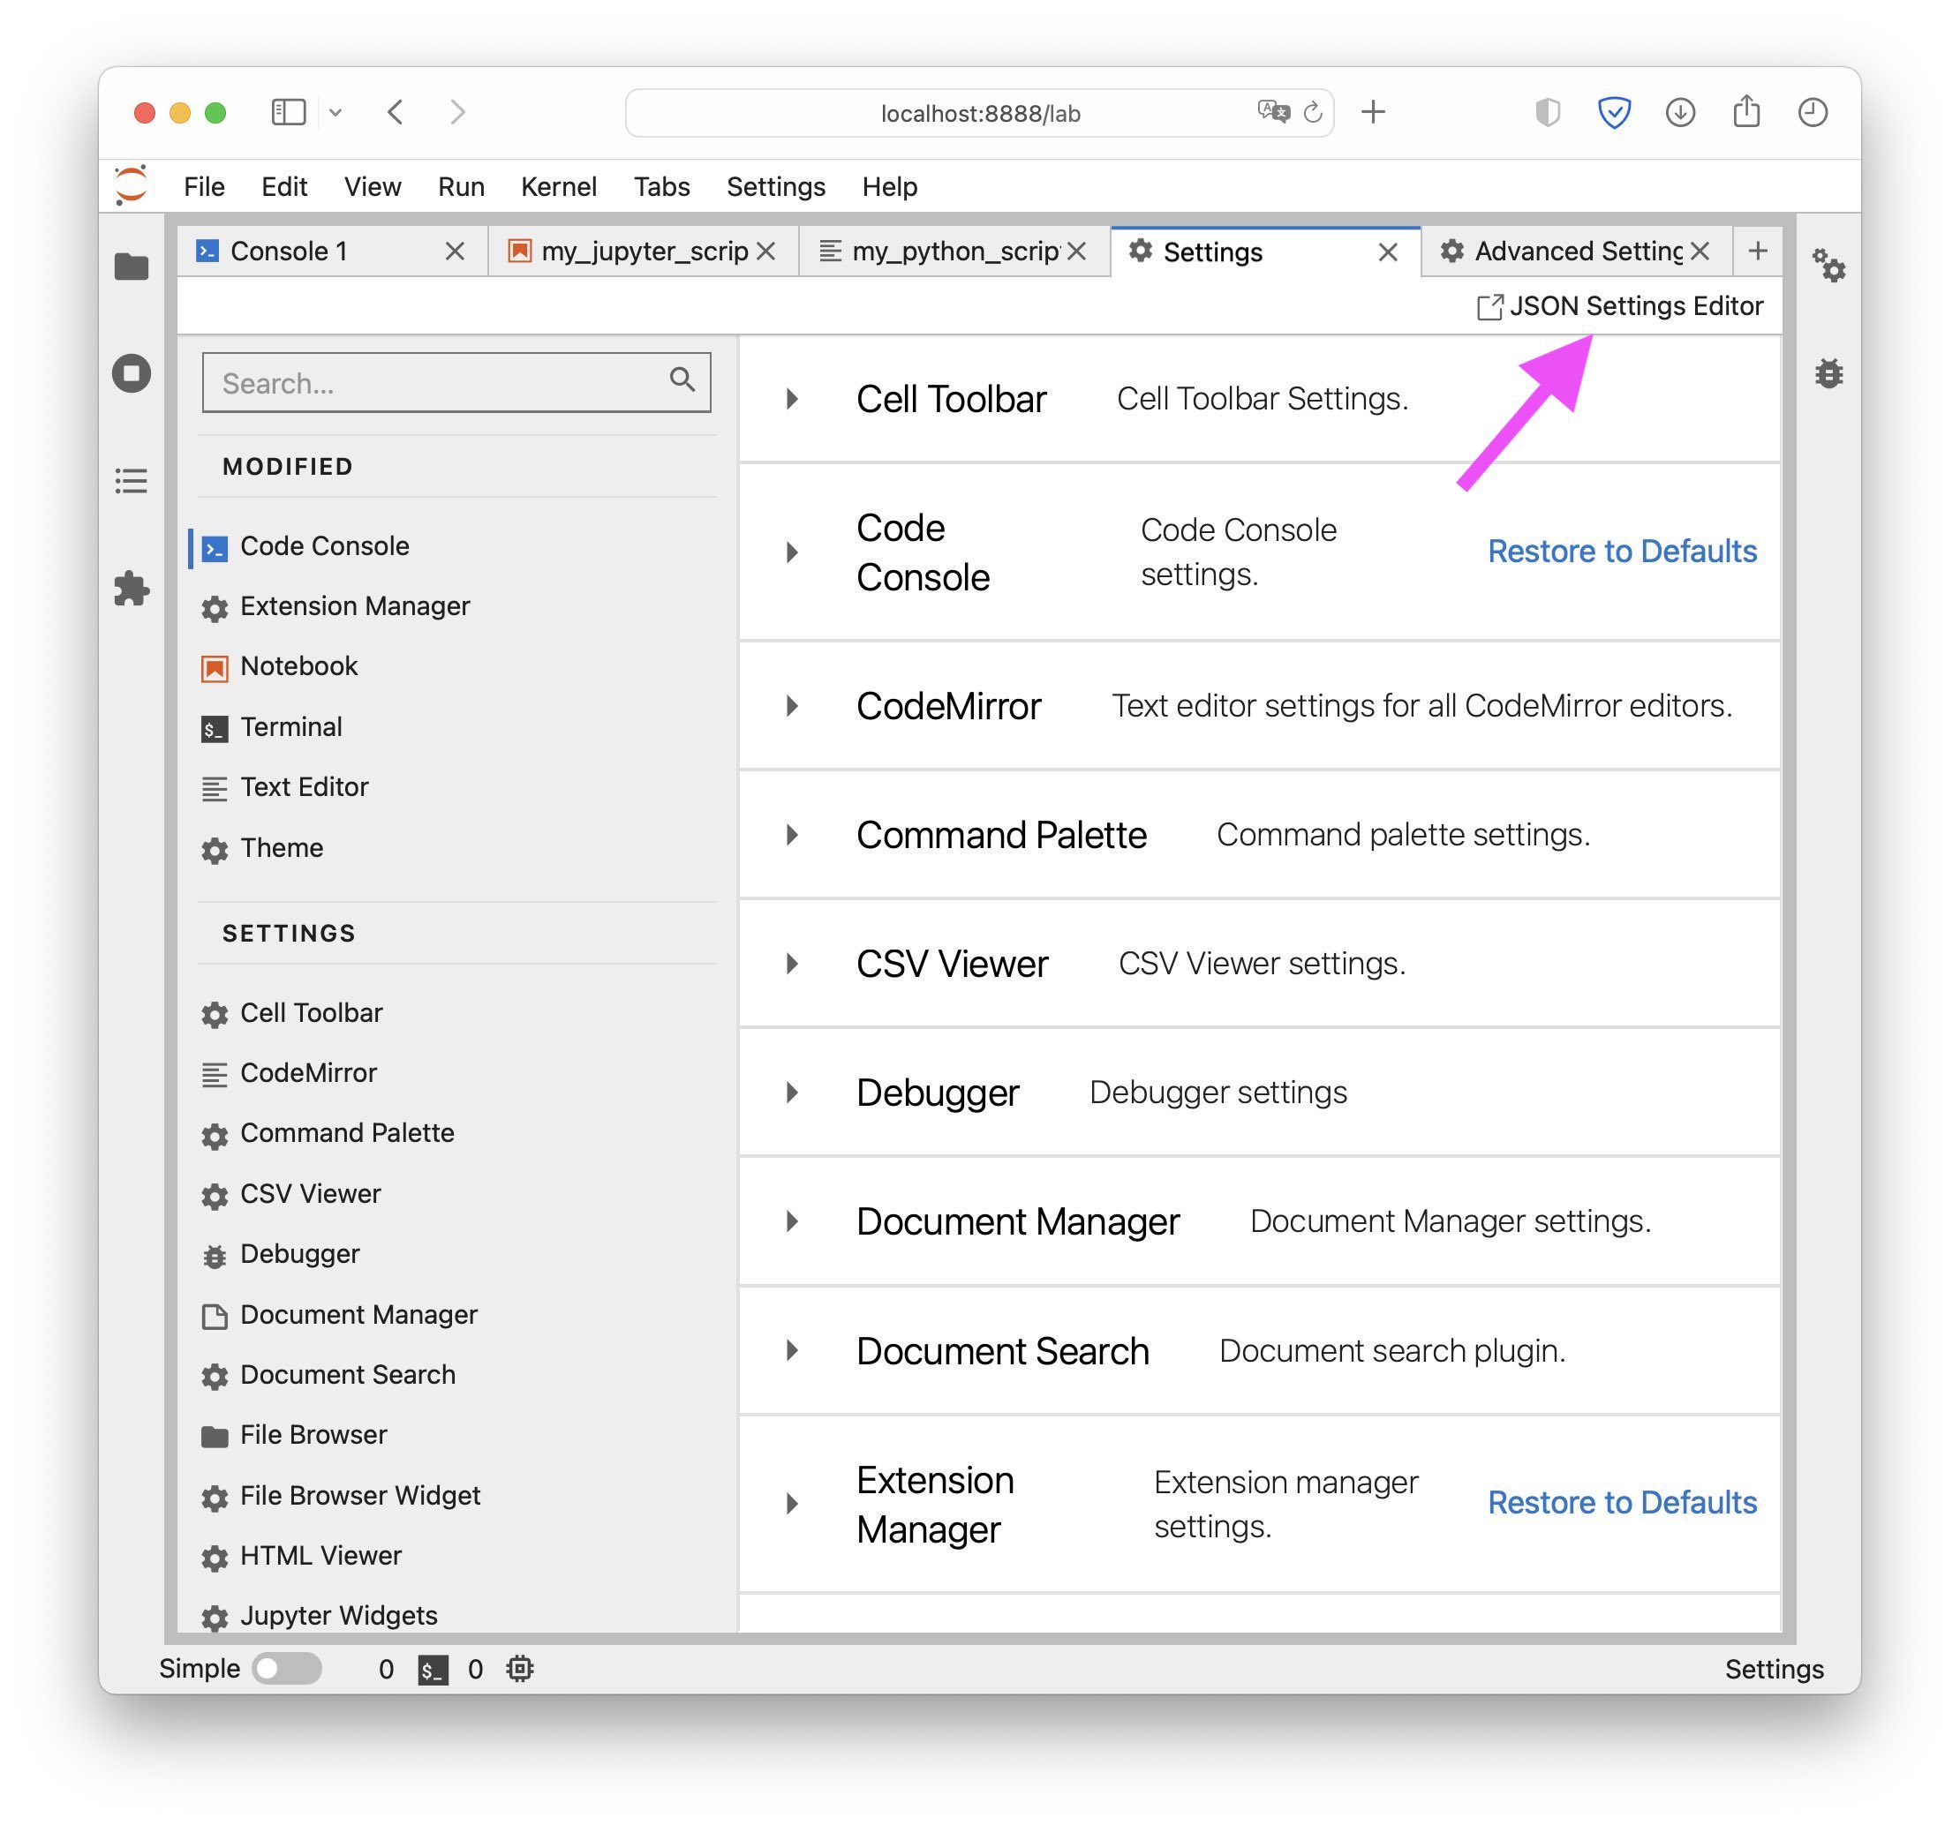This screenshot has height=1825, width=1960.
Task: Open the File Browser sidebar folder icon
Action: pos(132,266)
